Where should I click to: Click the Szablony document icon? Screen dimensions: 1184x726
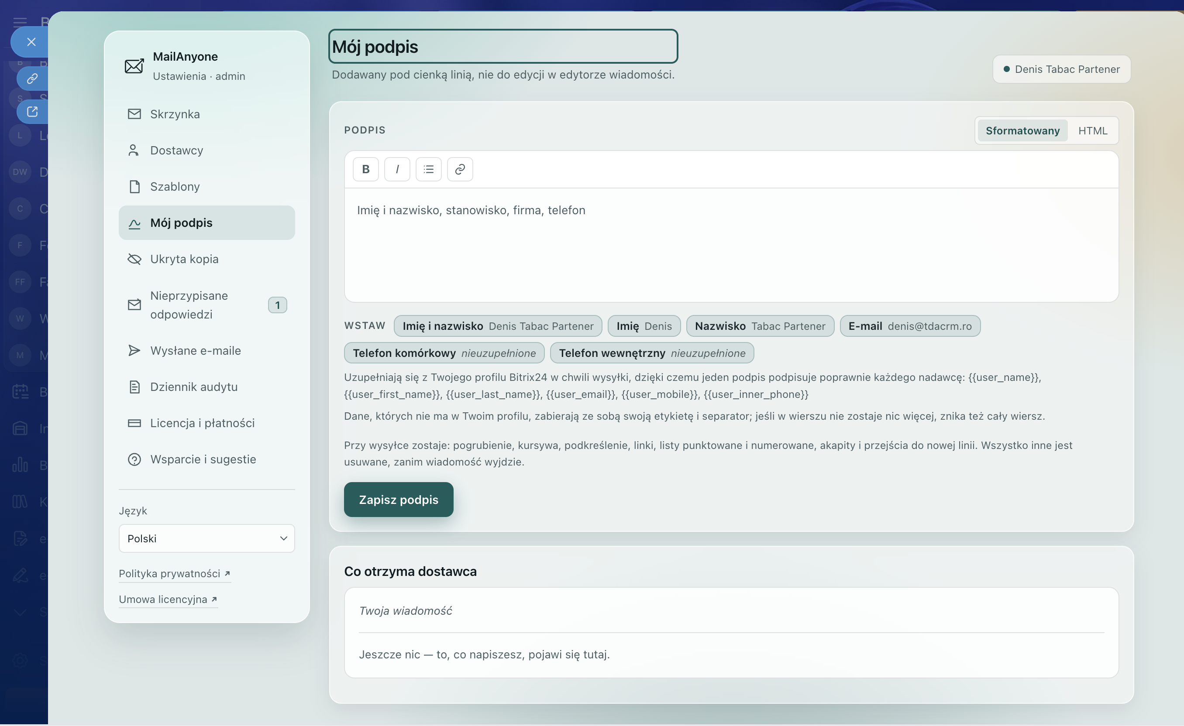pyautogui.click(x=134, y=186)
